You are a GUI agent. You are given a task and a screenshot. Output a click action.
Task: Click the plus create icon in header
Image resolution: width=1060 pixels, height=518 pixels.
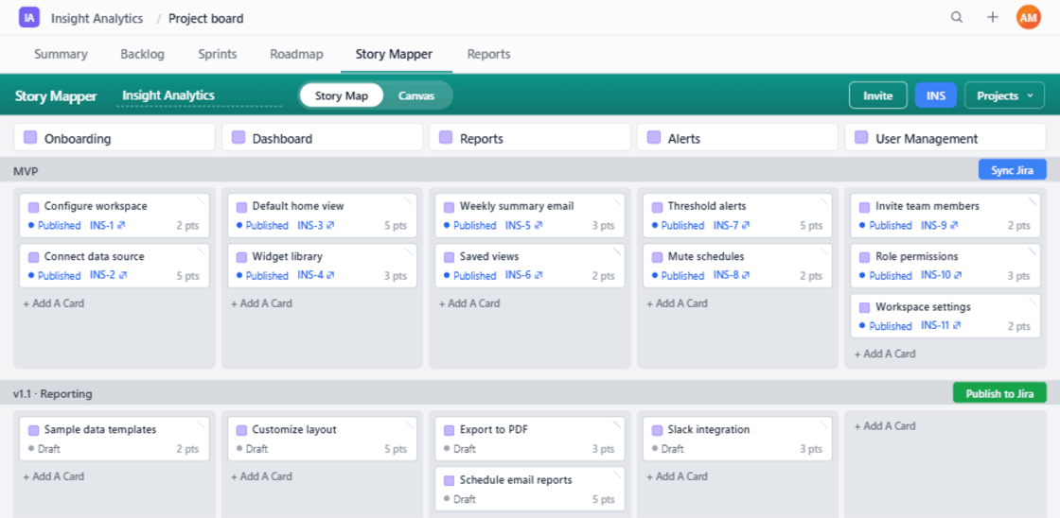pos(993,18)
